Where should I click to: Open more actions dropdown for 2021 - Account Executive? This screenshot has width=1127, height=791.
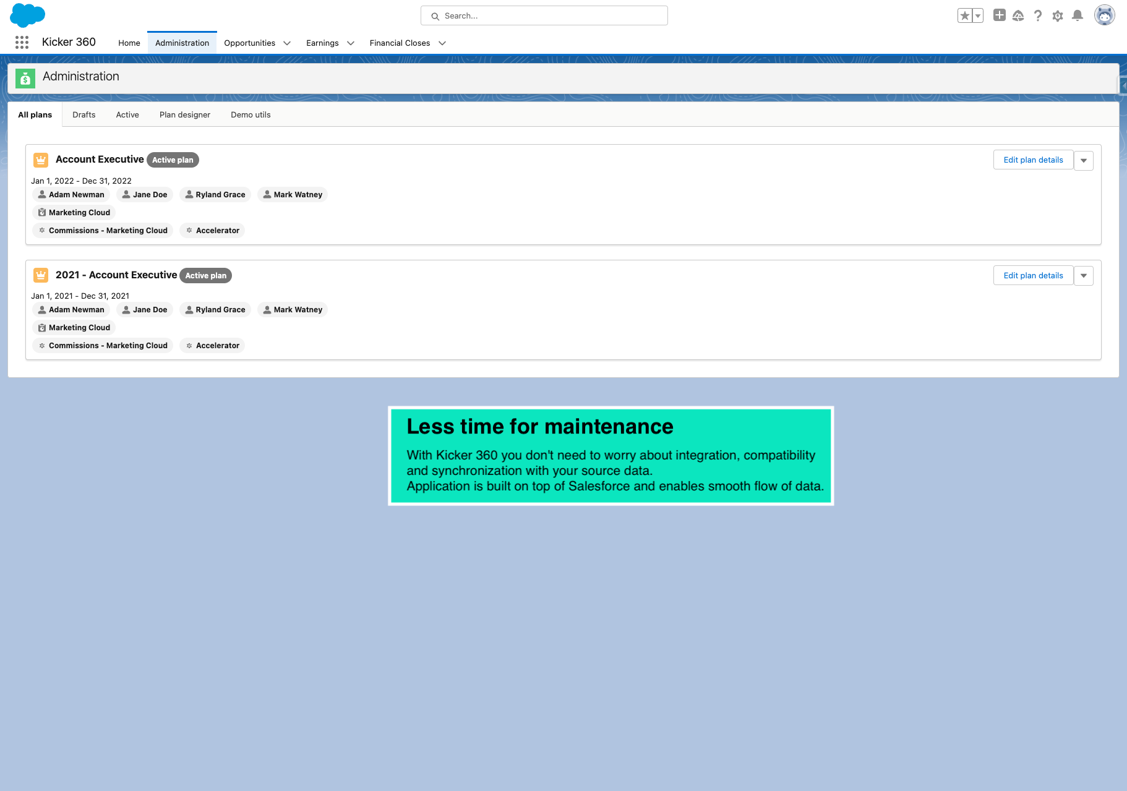click(1084, 276)
